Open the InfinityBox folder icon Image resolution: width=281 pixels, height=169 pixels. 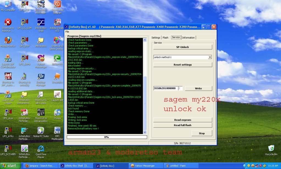click(41, 42)
